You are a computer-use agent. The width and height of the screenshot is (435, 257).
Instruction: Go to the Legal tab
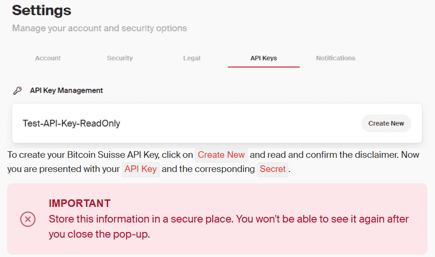tap(192, 58)
